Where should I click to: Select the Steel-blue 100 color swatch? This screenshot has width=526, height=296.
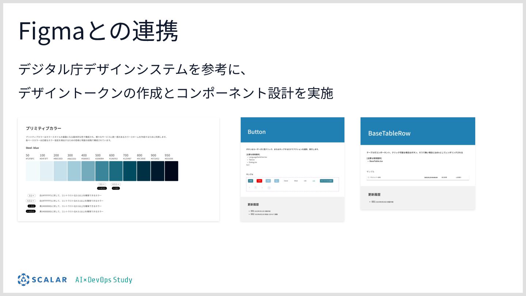click(46, 171)
